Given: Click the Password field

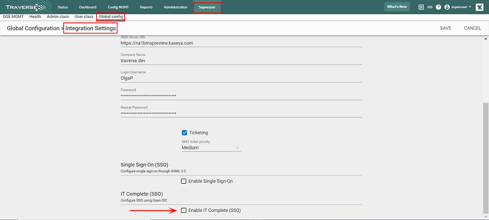Looking at the screenshot, I should coord(241,96).
